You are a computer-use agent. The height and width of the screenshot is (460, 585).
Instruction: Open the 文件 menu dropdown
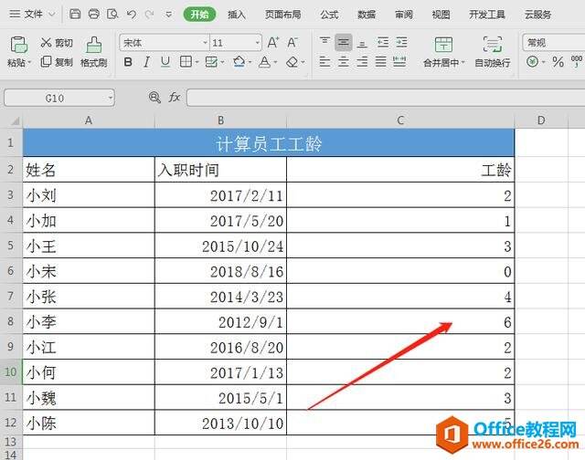coord(33,15)
